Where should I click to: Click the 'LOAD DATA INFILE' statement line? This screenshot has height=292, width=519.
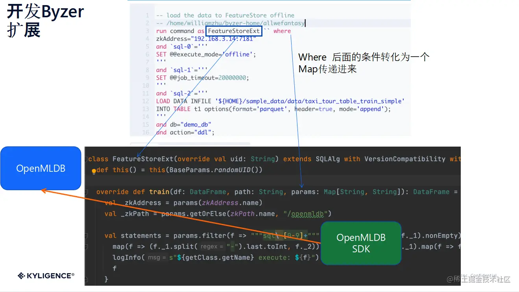280,101
